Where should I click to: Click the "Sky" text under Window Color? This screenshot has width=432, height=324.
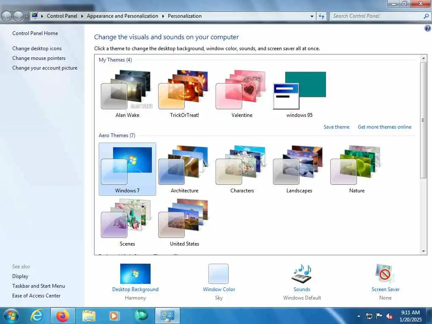(219, 298)
